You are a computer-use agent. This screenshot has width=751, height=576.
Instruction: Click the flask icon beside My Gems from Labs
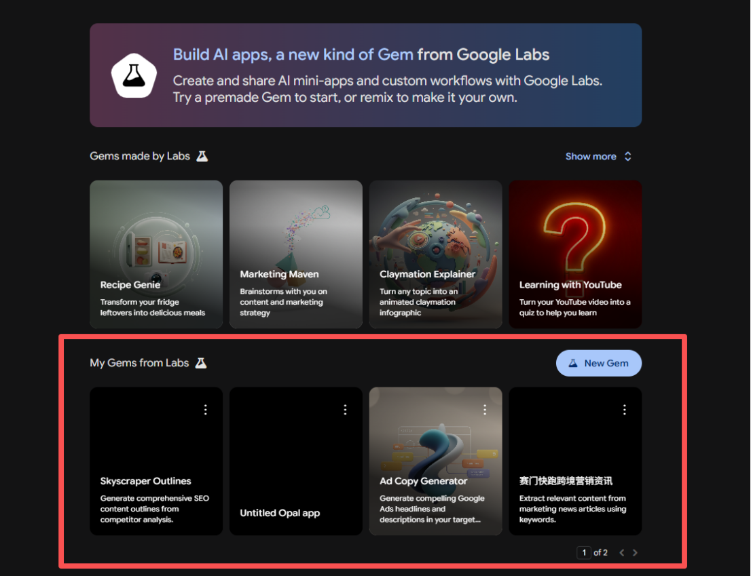(x=201, y=363)
